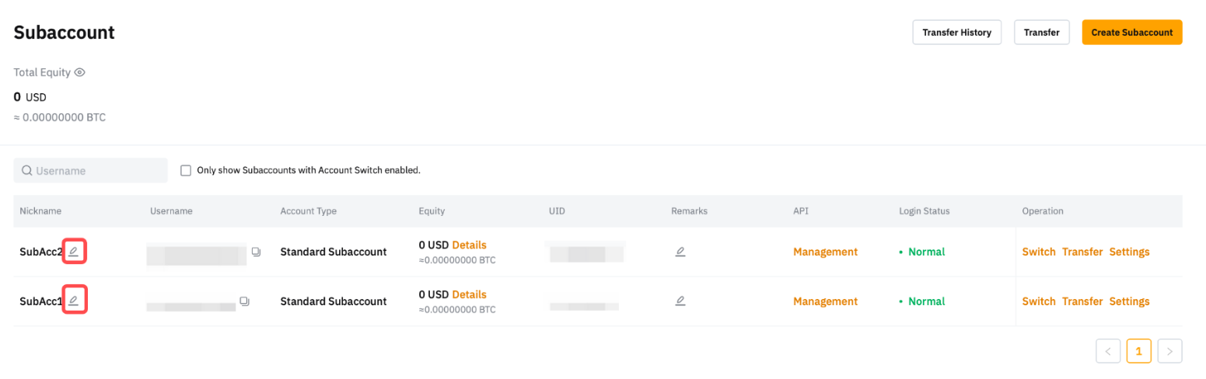Image resolution: width=1206 pixels, height=379 pixels.
Task: Select page 1 in pagination
Action: [x=1139, y=351]
